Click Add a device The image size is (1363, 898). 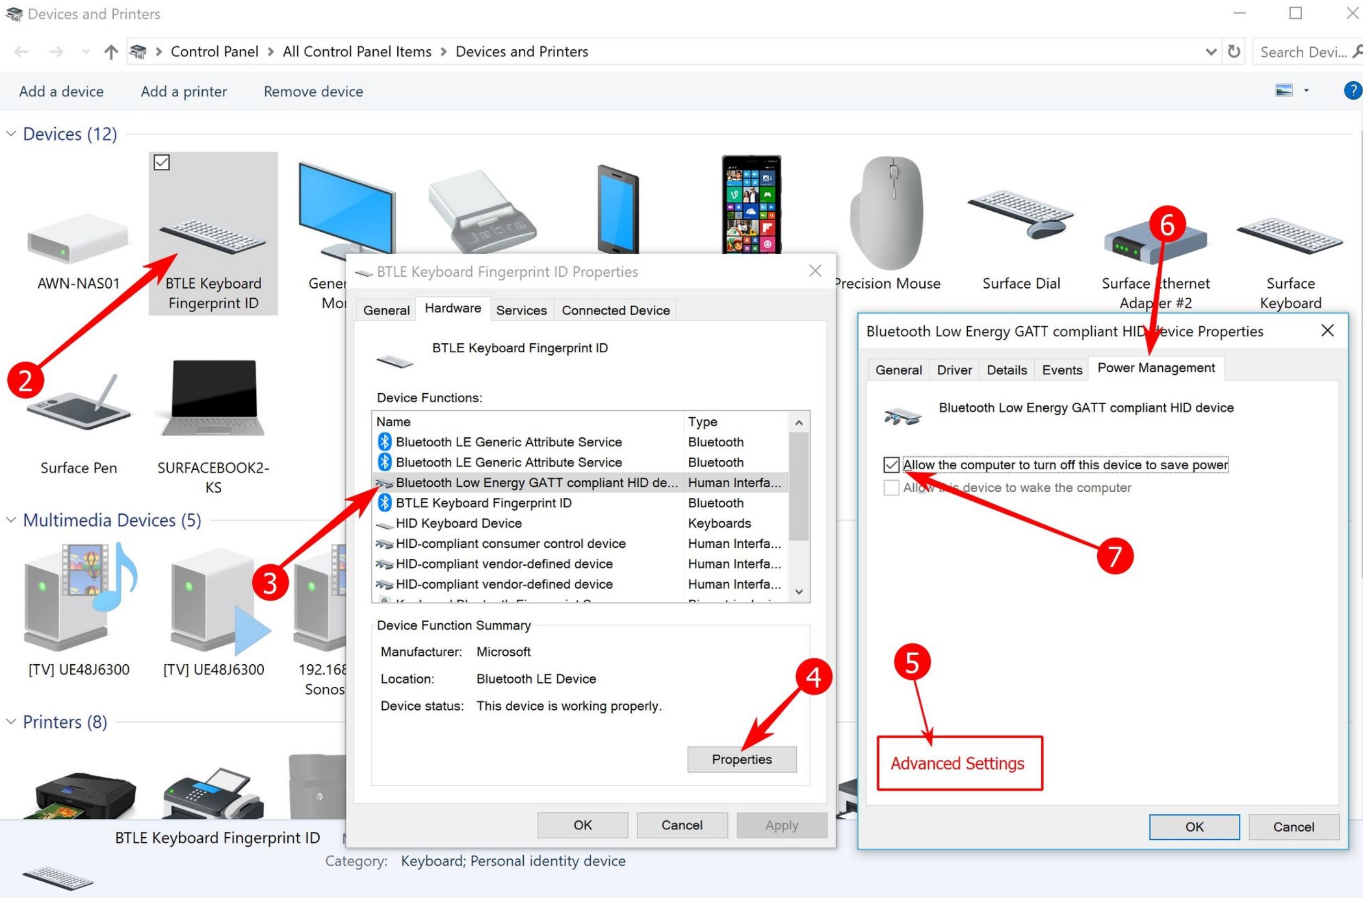coord(61,91)
